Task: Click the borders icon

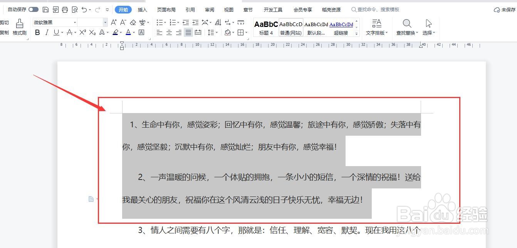Action: (x=241, y=33)
